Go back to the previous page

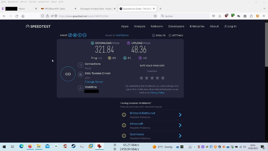click(4, 16)
